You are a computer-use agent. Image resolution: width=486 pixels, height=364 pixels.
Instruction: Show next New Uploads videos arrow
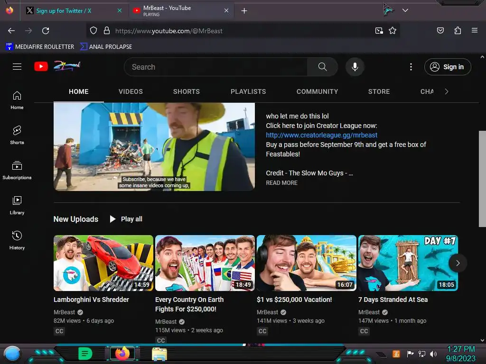coord(458,263)
